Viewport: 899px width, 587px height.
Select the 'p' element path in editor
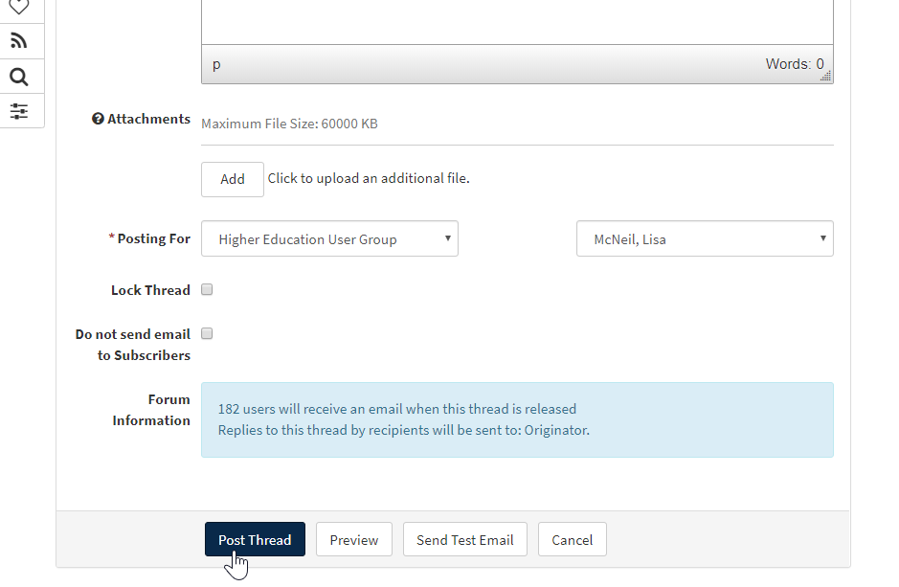click(216, 65)
